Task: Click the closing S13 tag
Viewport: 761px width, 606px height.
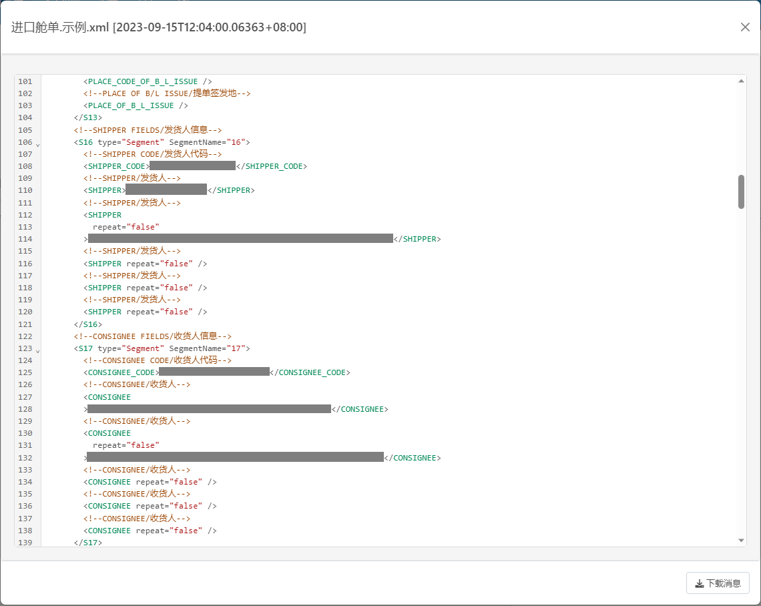Action: [x=88, y=117]
